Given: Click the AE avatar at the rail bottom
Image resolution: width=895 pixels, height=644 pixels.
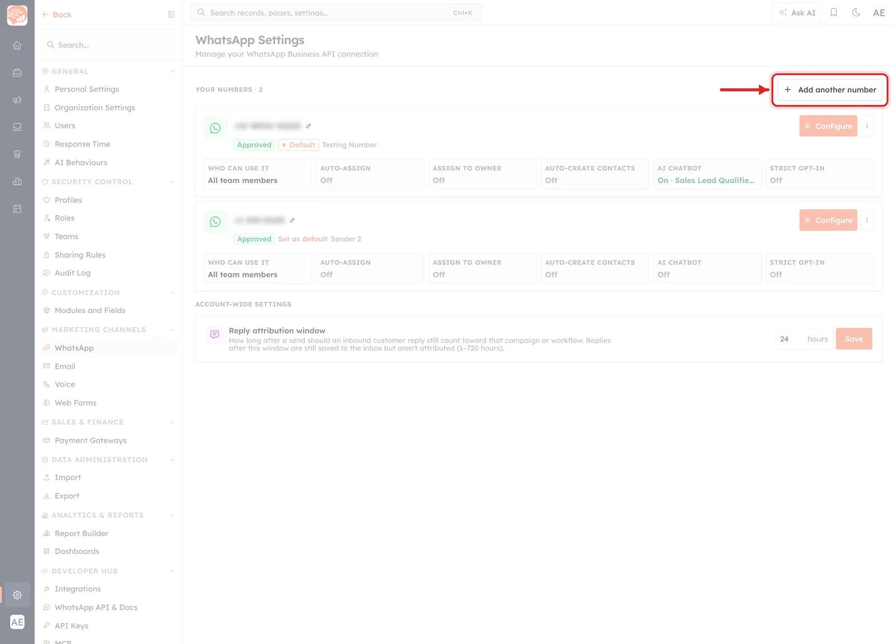Looking at the screenshot, I should 17,622.
